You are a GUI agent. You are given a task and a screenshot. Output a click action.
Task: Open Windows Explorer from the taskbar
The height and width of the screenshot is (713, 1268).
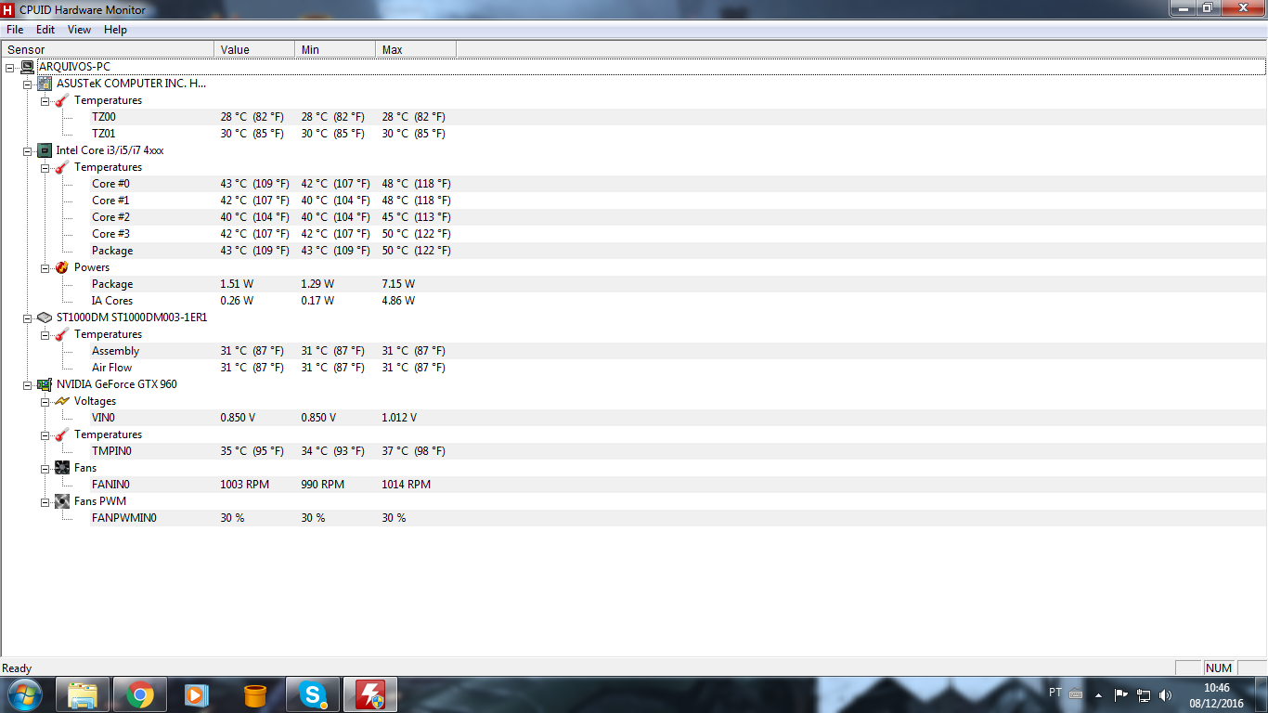84,694
